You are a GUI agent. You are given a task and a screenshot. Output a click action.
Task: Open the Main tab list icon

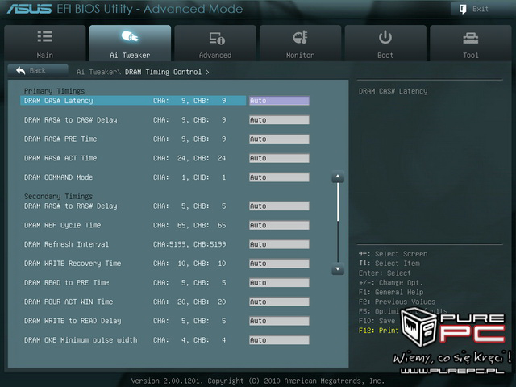pos(45,36)
